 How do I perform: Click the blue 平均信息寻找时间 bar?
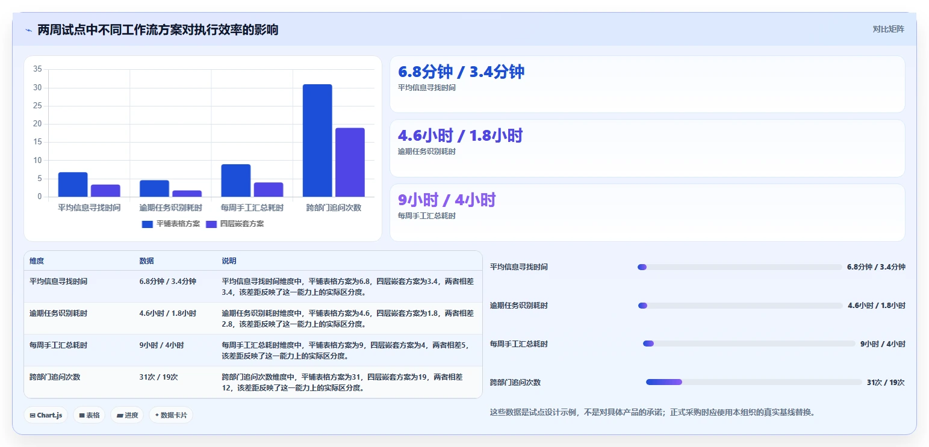coord(73,184)
